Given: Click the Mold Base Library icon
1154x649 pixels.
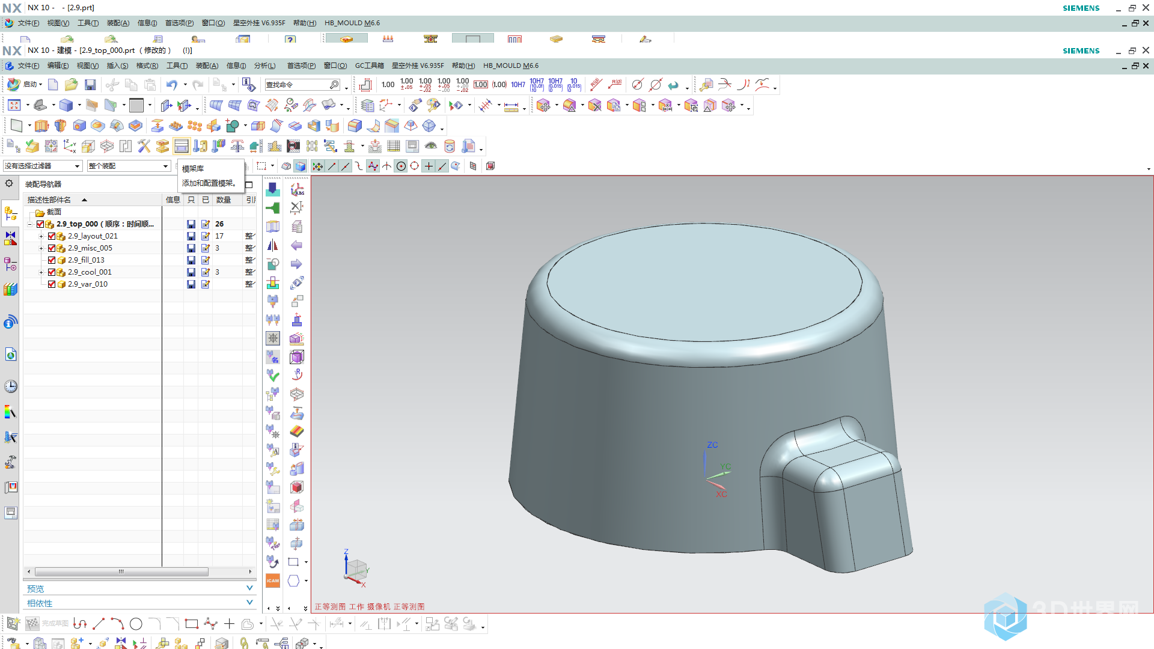Looking at the screenshot, I should pyautogui.click(x=181, y=146).
